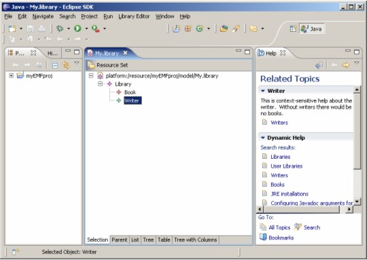Switch to the Selection editor tab
367x260 pixels.
pos(97,240)
